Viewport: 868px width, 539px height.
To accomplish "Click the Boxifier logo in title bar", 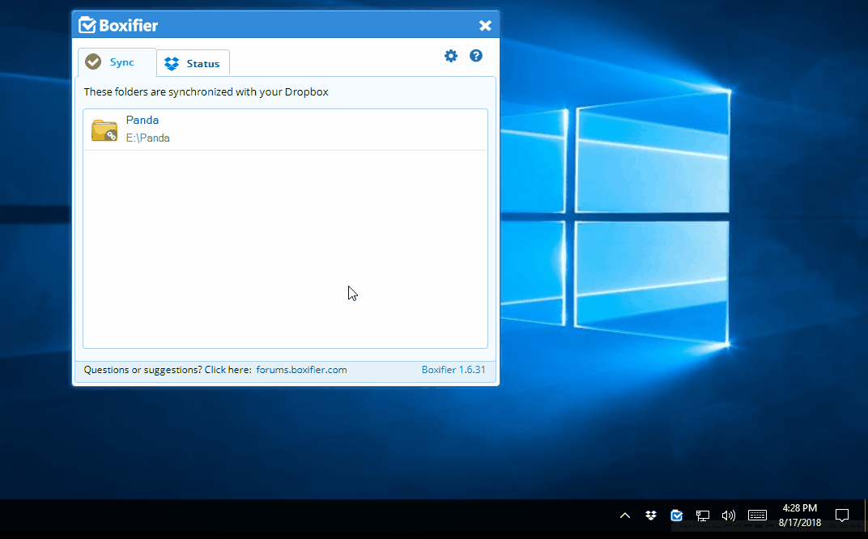I will pyautogui.click(x=118, y=25).
